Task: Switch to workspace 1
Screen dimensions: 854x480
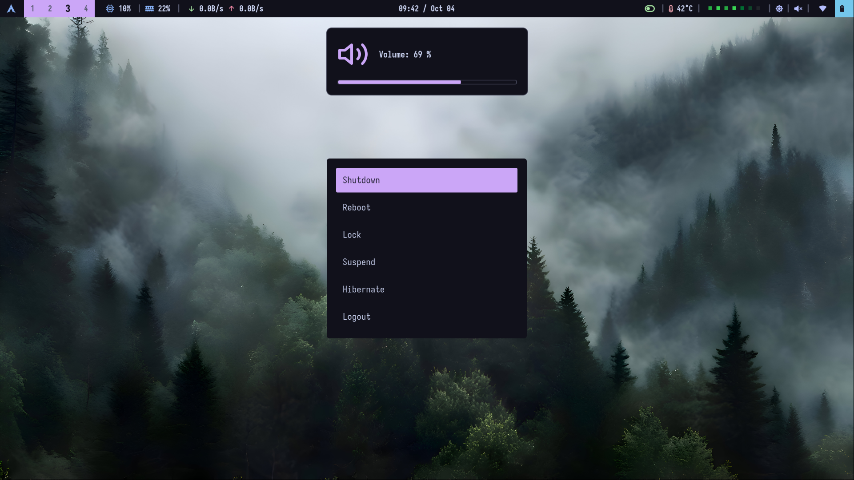Action: tap(32, 8)
